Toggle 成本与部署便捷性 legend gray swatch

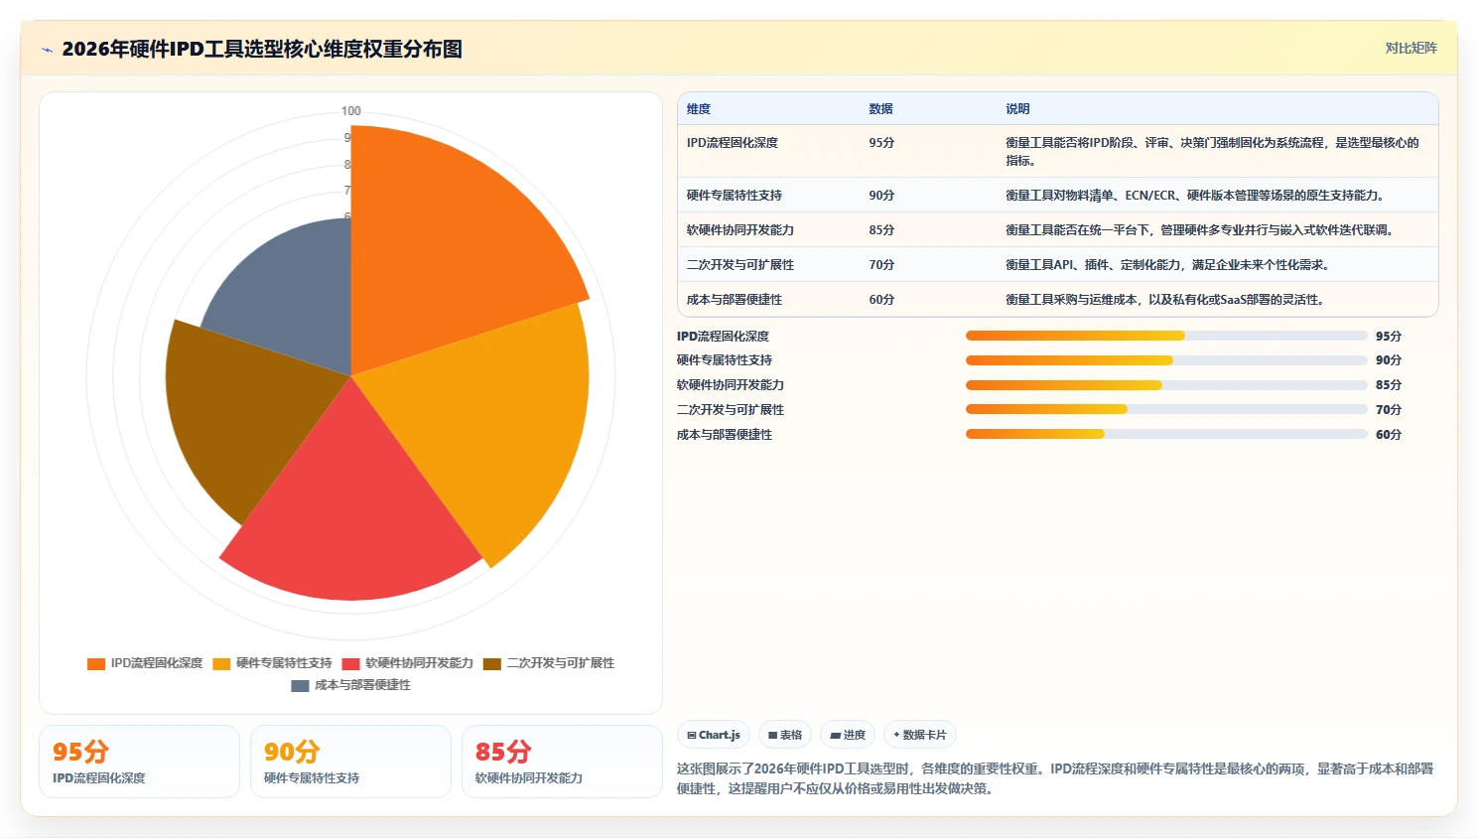pos(300,685)
